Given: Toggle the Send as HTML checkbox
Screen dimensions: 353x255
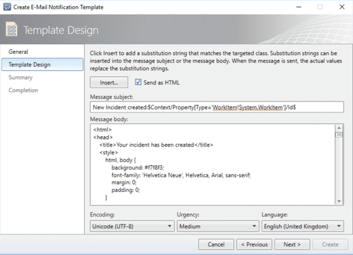Looking at the screenshot, I should pos(138,83).
